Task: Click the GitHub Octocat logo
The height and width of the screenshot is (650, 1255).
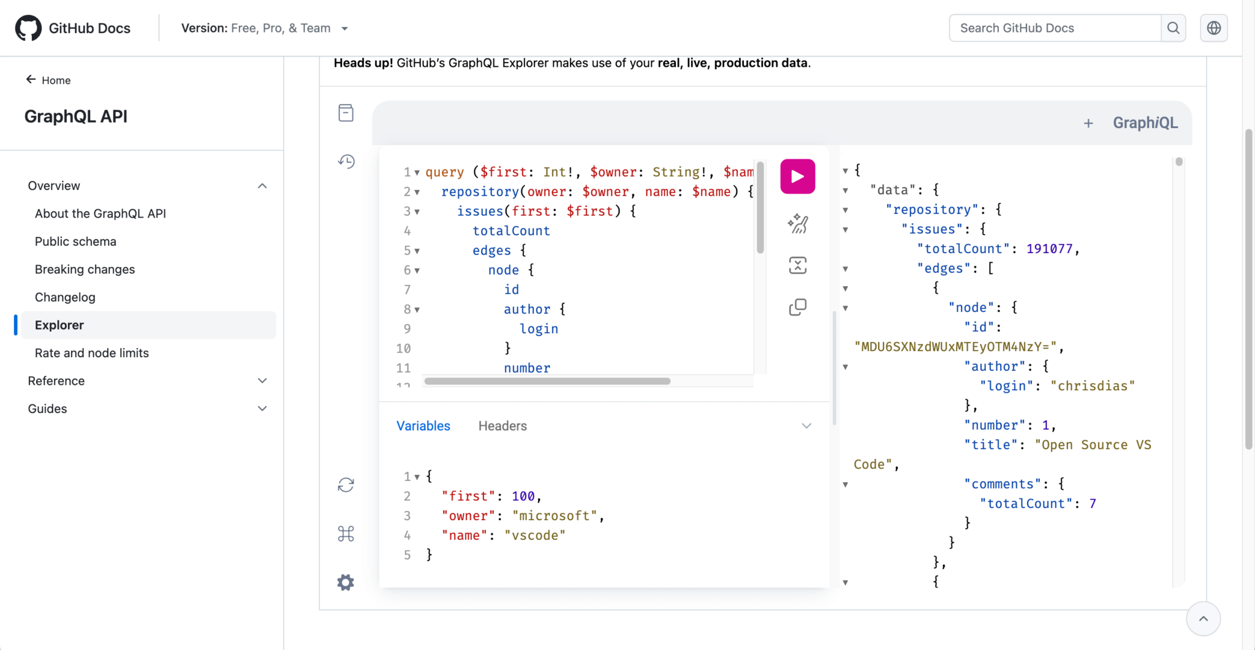Action: pyautogui.click(x=28, y=28)
